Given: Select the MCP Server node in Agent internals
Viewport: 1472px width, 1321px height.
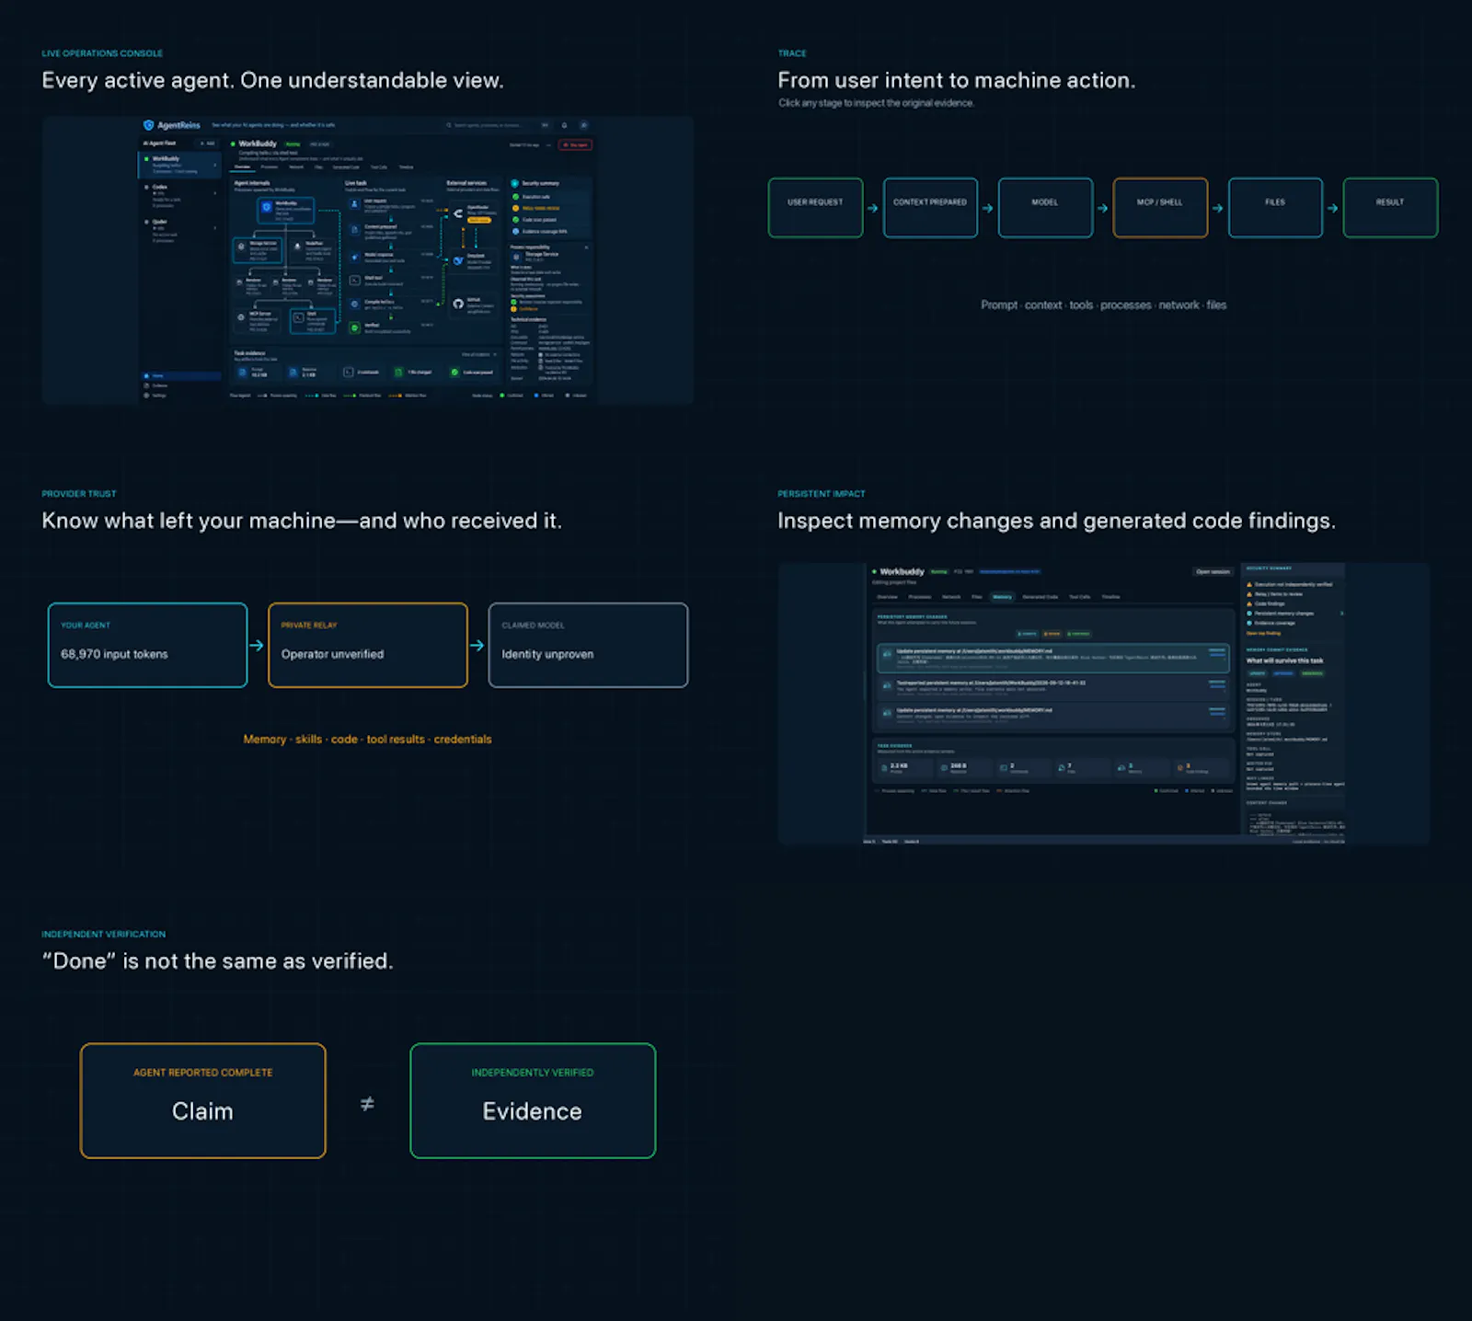Looking at the screenshot, I should [257, 320].
